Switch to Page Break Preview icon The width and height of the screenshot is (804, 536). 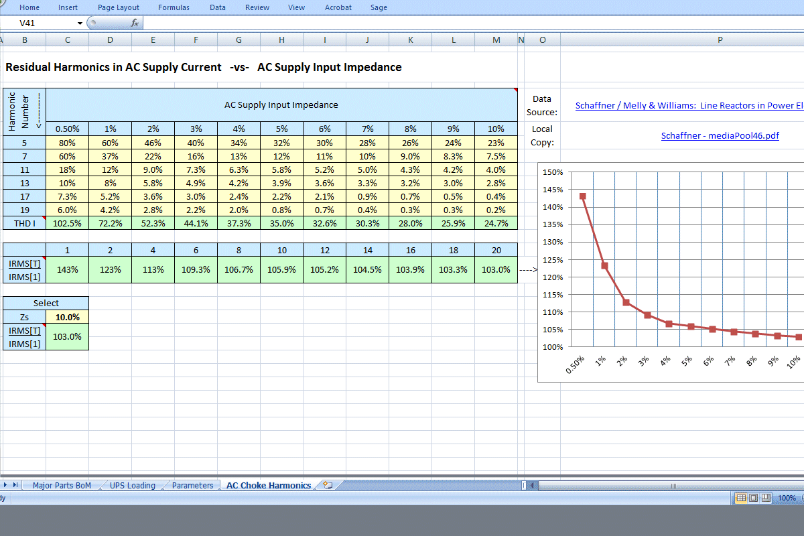click(765, 498)
